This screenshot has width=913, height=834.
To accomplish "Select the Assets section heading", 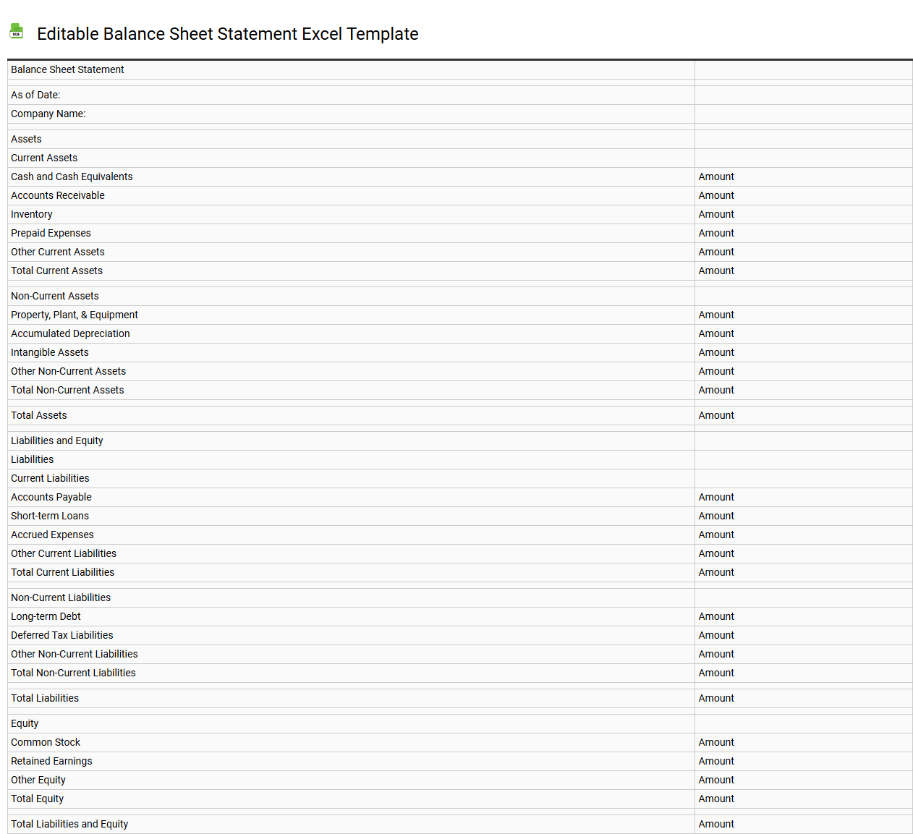I will pos(26,138).
